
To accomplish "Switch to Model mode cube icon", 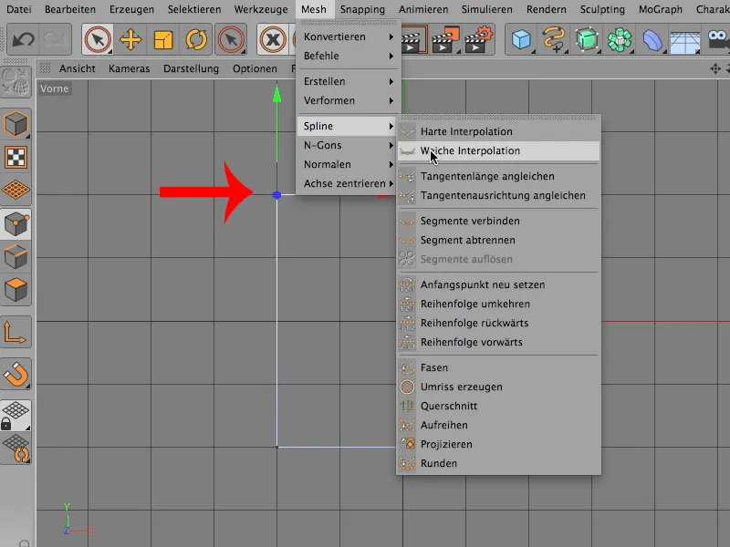I will 16,124.
